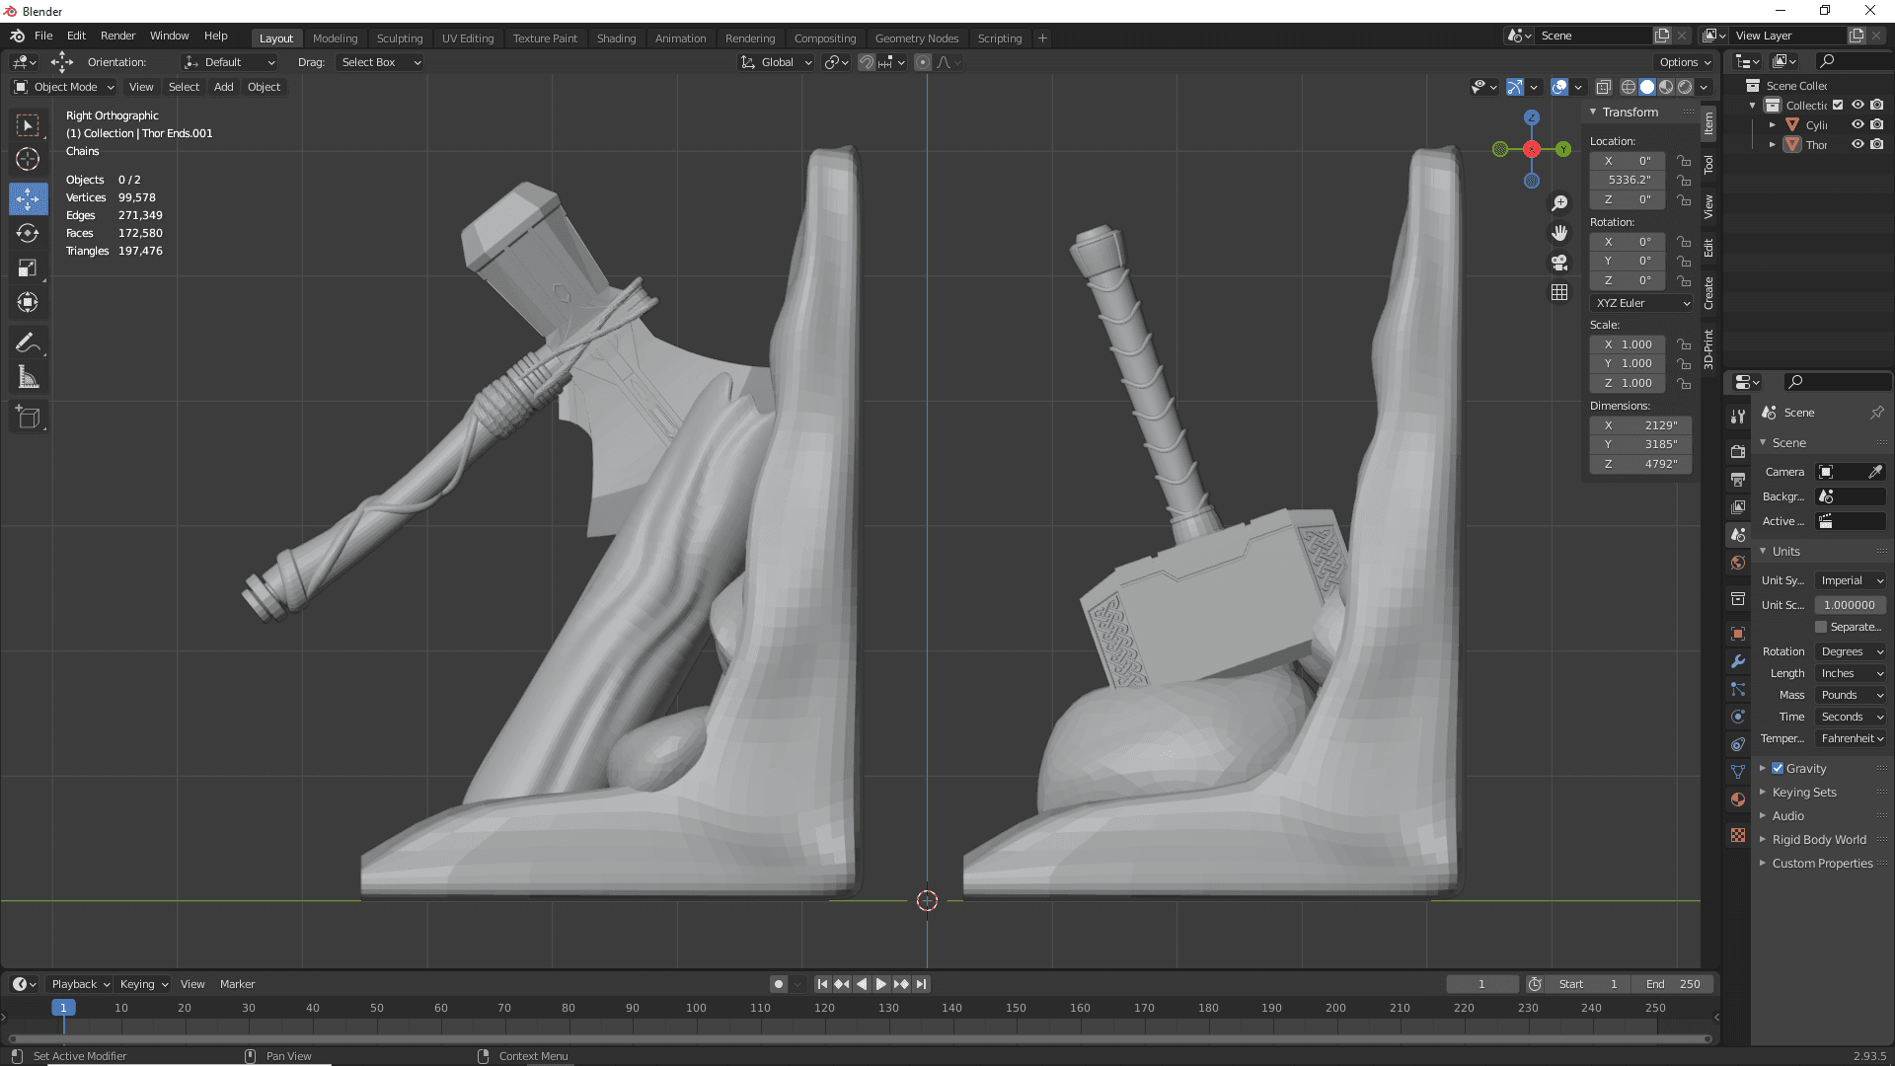The image size is (1895, 1066).
Task: Select the Select Box tool in the toolbar
Action: click(x=28, y=125)
